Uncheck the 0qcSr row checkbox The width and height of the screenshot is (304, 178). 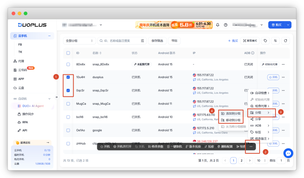(x=68, y=90)
